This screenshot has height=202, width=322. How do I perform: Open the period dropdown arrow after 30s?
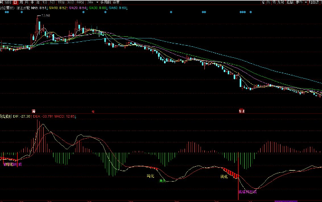[97, 2]
